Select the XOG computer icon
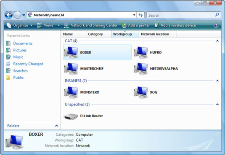The width and height of the screenshot is (225, 155). tap(141, 92)
